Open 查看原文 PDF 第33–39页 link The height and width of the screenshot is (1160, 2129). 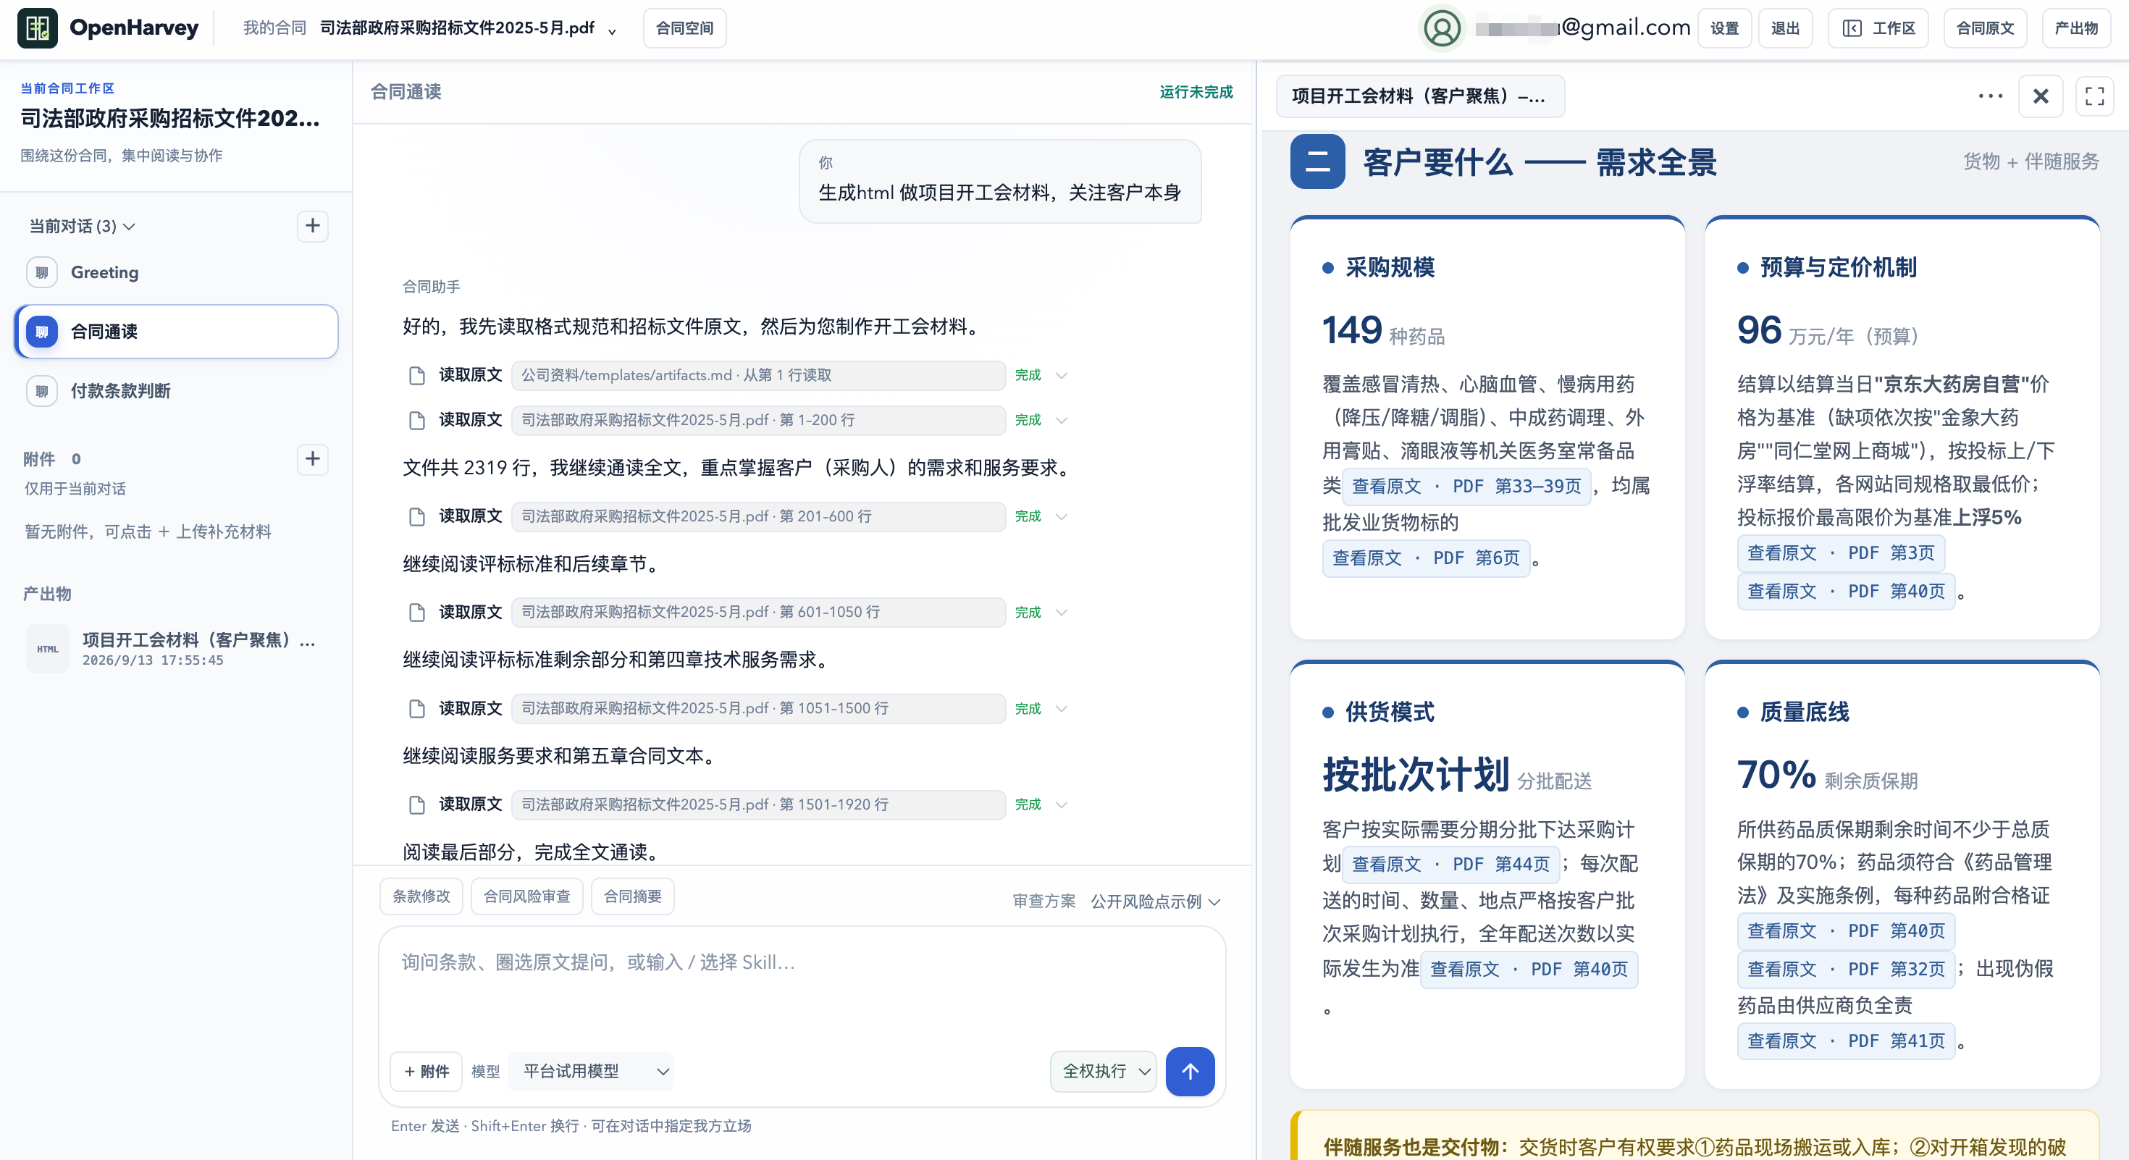pyautogui.click(x=1466, y=487)
